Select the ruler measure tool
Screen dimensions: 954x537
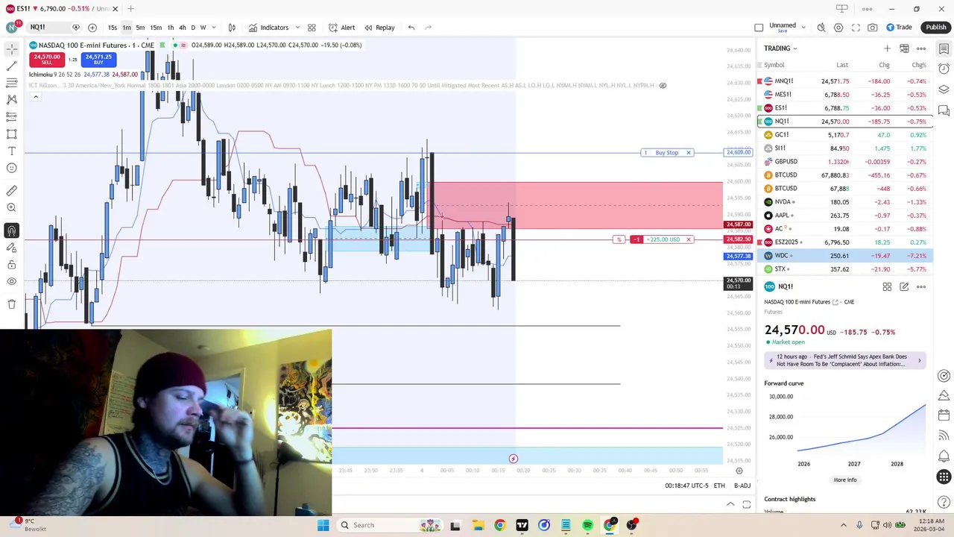pyautogui.click(x=11, y=191)
